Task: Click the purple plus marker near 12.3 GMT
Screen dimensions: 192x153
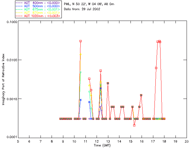Action: [x=100, y=107]
